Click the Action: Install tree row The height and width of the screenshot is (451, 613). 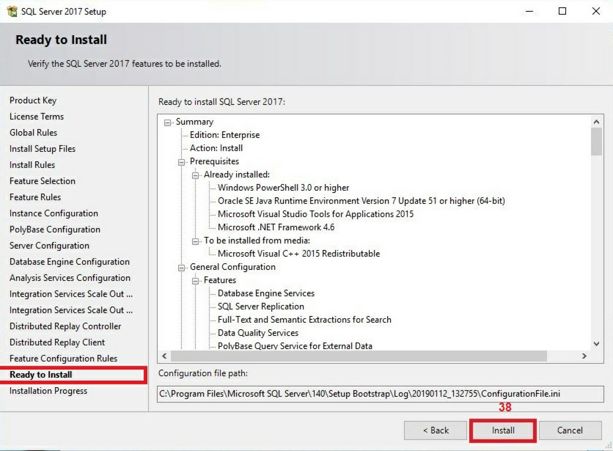(x=216, y=148)
